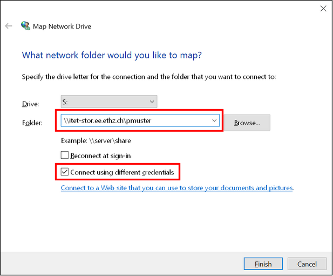The image size is (333, 276).
Task: Click the 'Example: \\server\share' hint text
Action: coord(96,140)
